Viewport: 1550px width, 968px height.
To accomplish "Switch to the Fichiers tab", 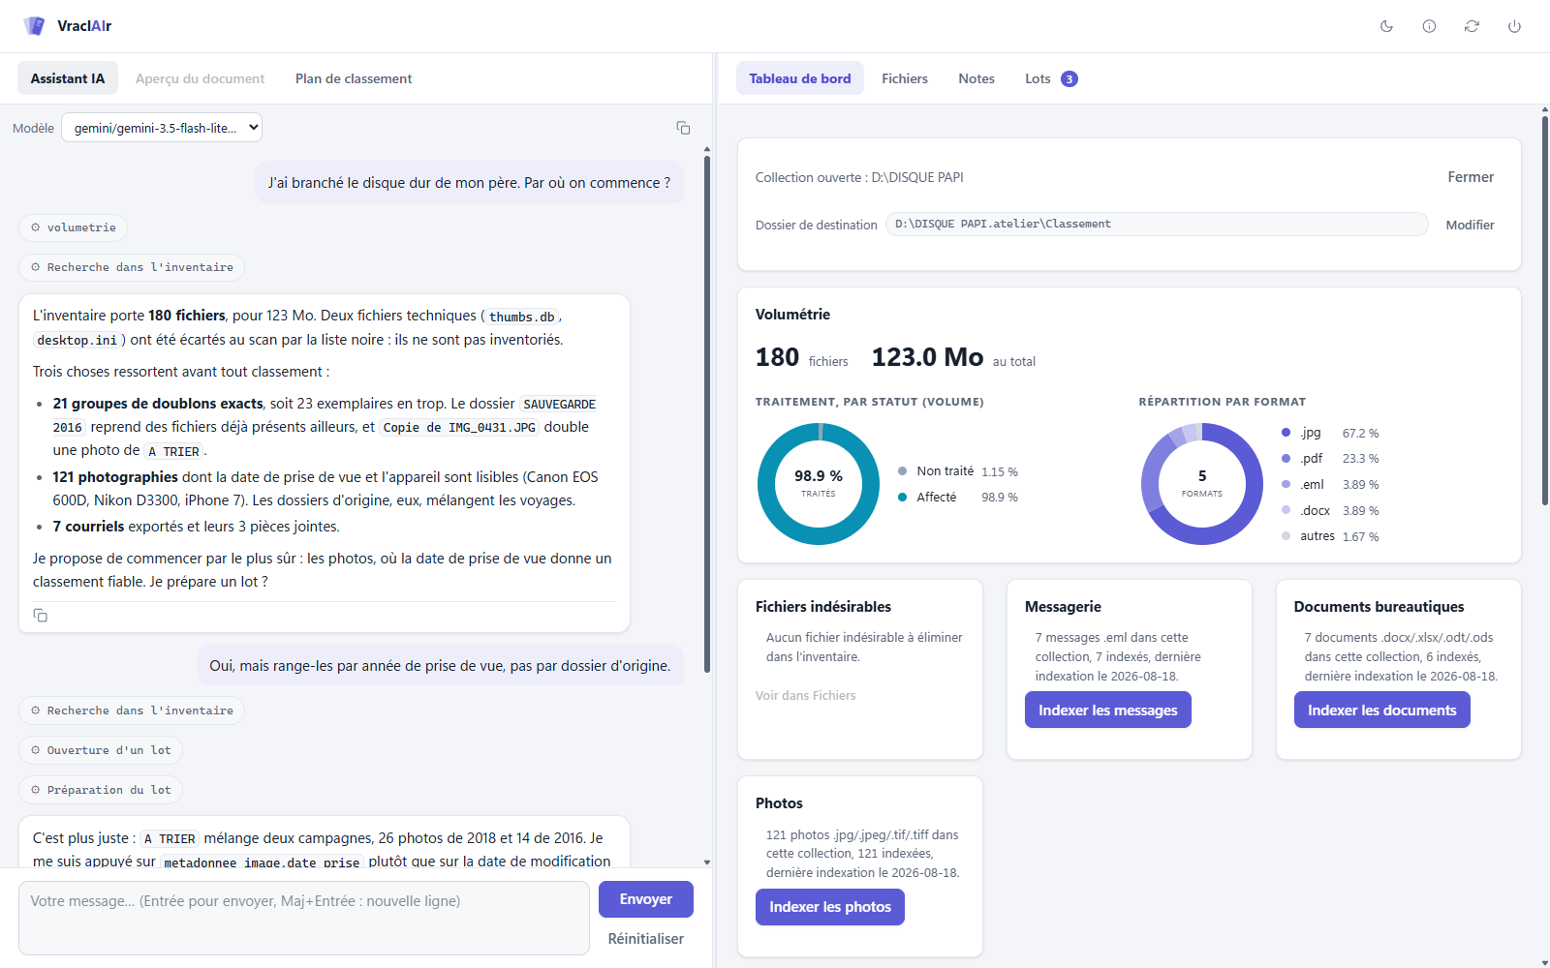I will click(x=905, y=78).
